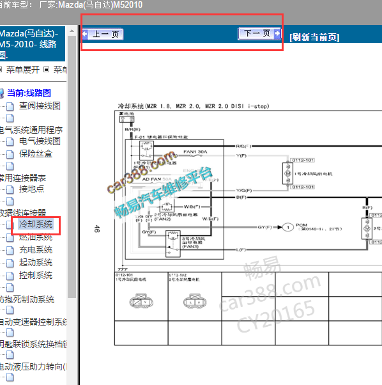Open the 自动变速器控制系统 tree item
Viewport: 382px width, 385px height.
point(33,322)
